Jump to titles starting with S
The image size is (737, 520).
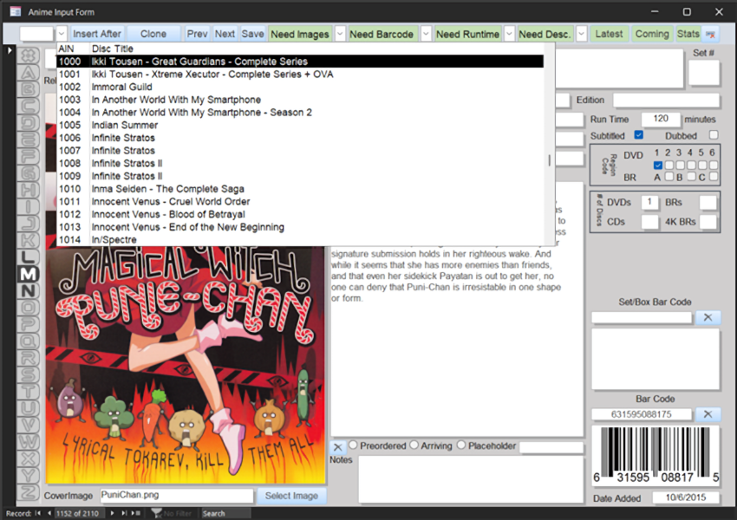[x=28, y=375]
